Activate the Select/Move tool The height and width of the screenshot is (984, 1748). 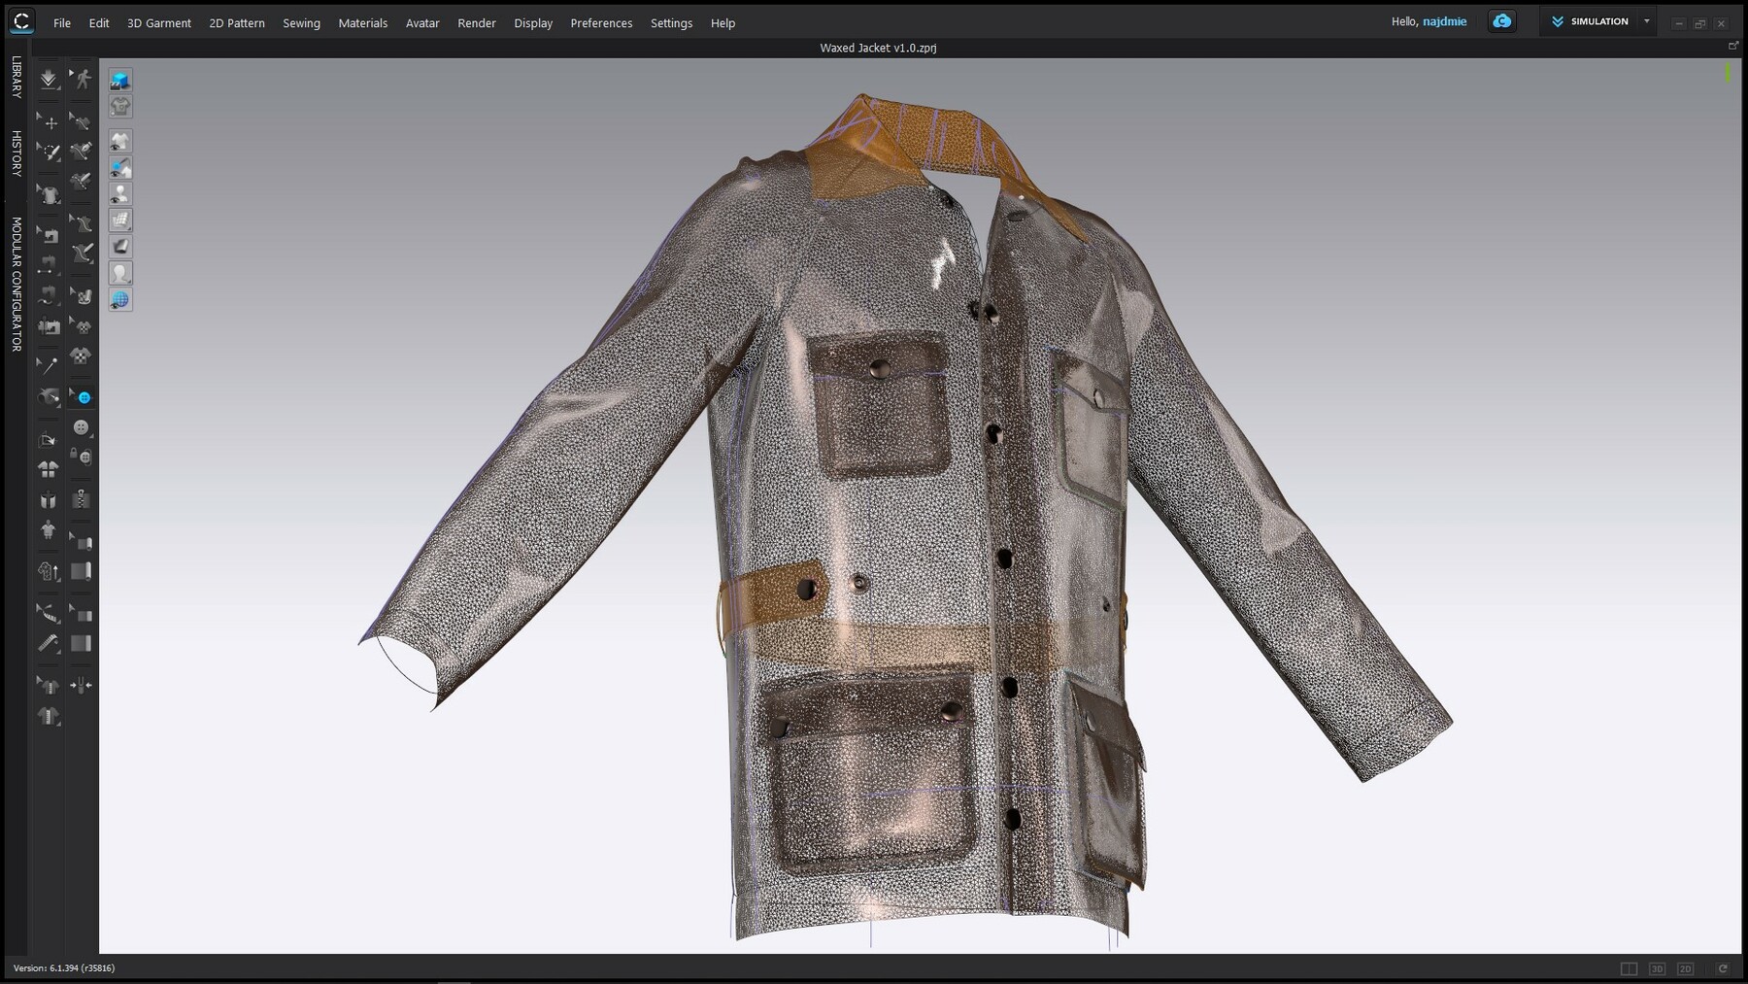49,122
